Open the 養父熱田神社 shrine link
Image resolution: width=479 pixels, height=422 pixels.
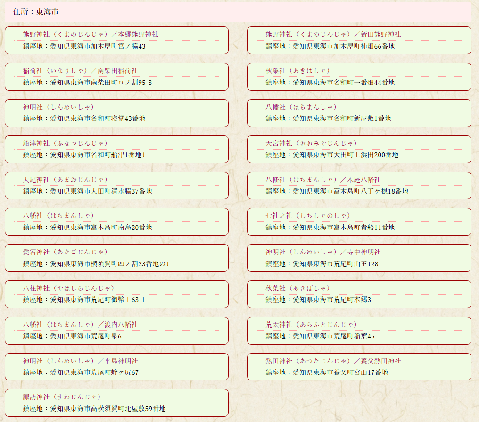(333, 361)
